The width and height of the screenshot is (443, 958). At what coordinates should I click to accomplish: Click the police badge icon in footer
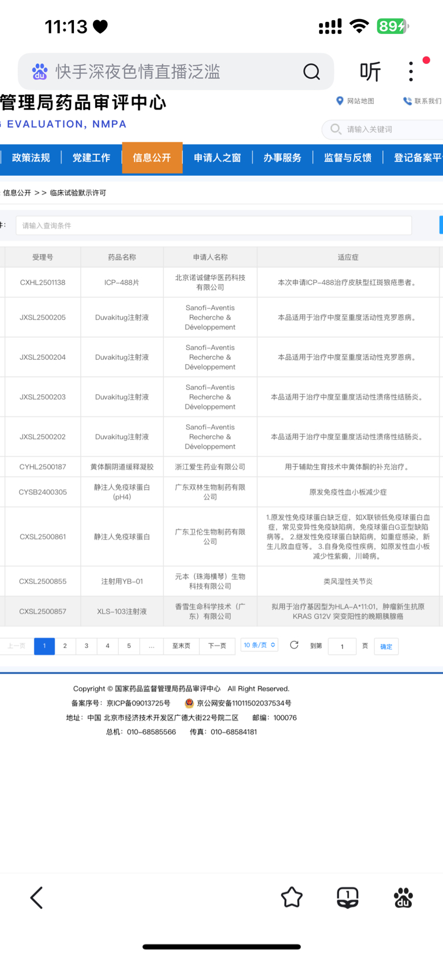coord(189,703)
